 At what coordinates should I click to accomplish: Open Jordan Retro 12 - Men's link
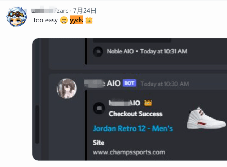tap(133, 128)
